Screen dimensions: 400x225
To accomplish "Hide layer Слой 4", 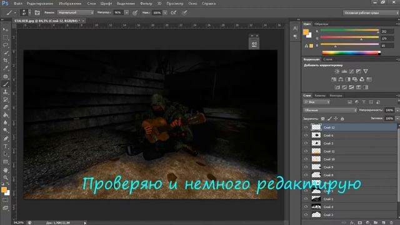I will pos(306,207).
